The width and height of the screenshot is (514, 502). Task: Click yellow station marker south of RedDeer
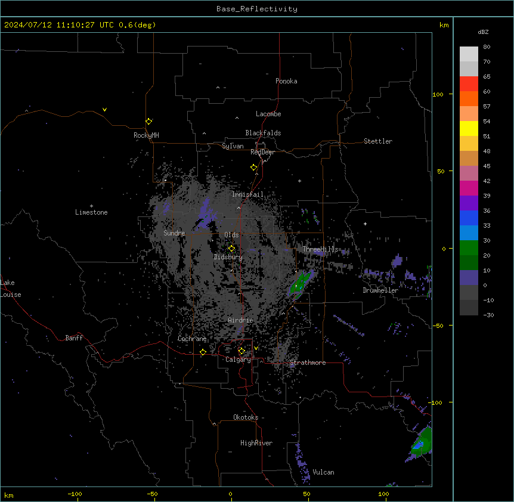coord(254,168)
